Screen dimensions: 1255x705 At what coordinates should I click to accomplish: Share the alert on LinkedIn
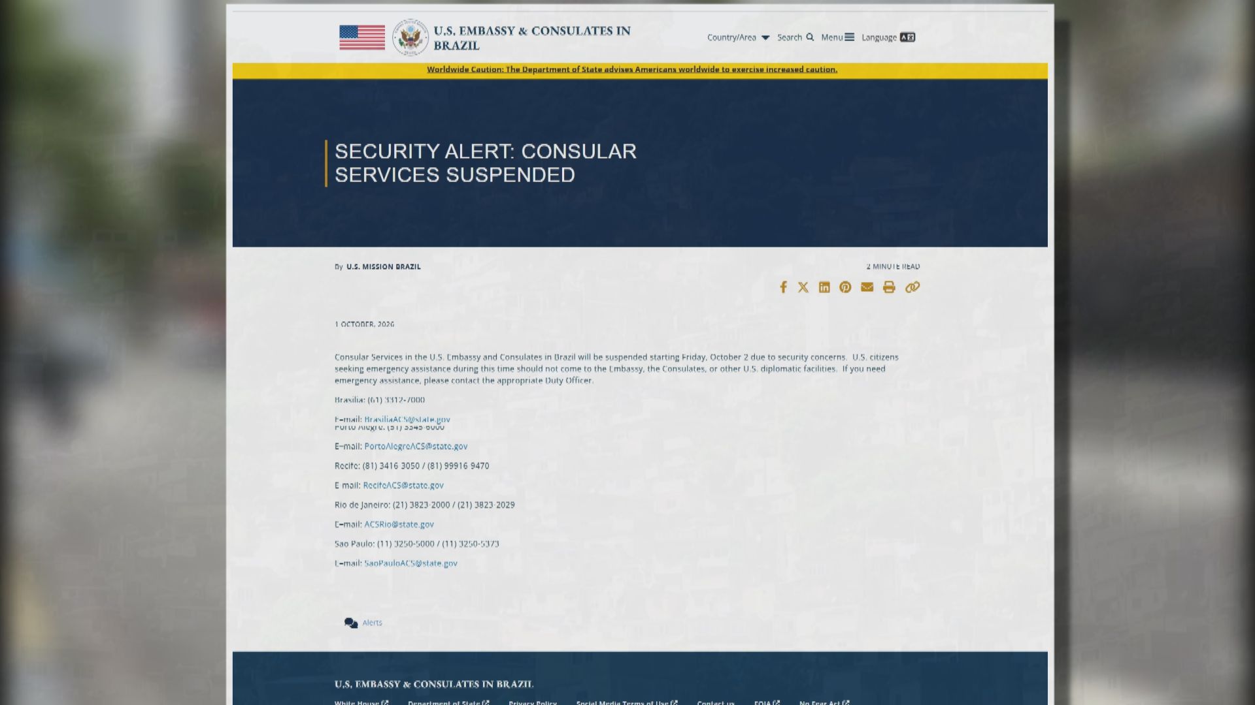[824, 287]
